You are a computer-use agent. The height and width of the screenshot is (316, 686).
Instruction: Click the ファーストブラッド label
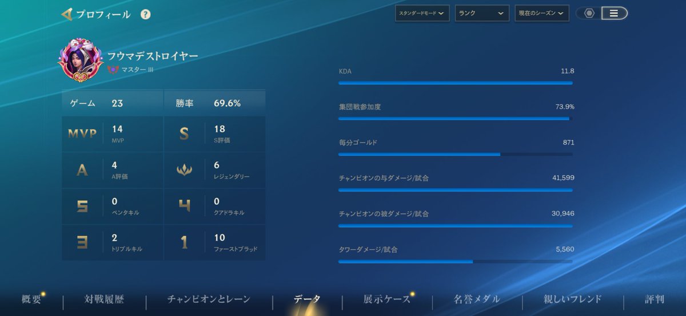pyautogui.click(x=236, y=249)
